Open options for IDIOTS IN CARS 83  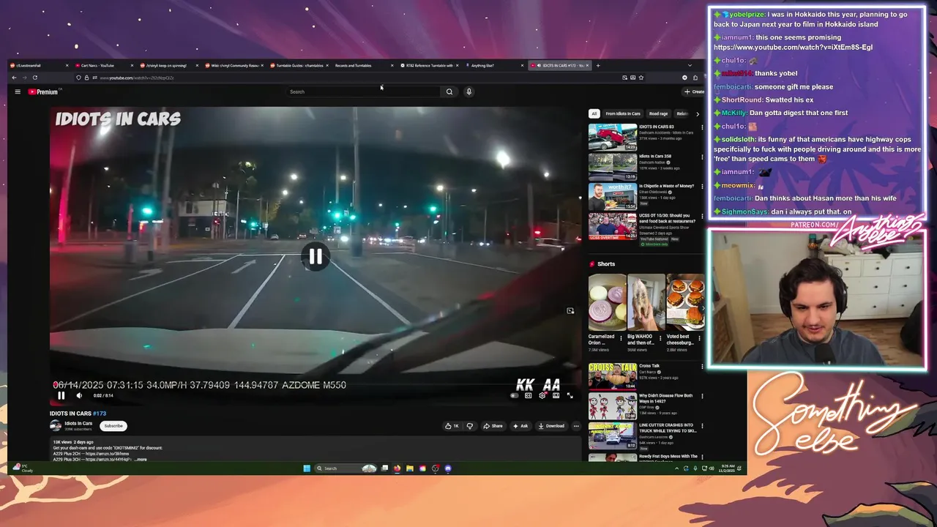(x=702, y=127)
